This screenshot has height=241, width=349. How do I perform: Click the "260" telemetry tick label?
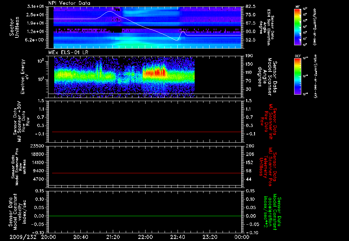[249, 146]
